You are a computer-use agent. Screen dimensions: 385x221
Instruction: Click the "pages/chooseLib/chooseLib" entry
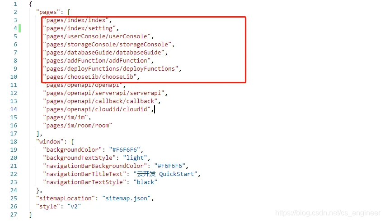(x=89, y=77)
